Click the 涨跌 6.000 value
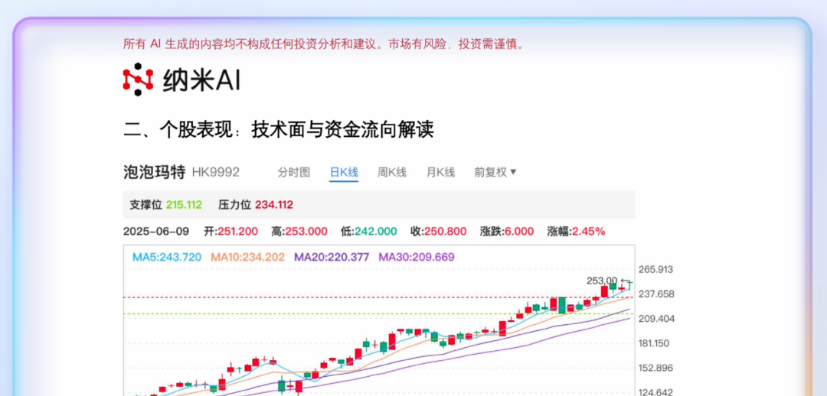The image size is (827, 396). (x=519, y=231)
